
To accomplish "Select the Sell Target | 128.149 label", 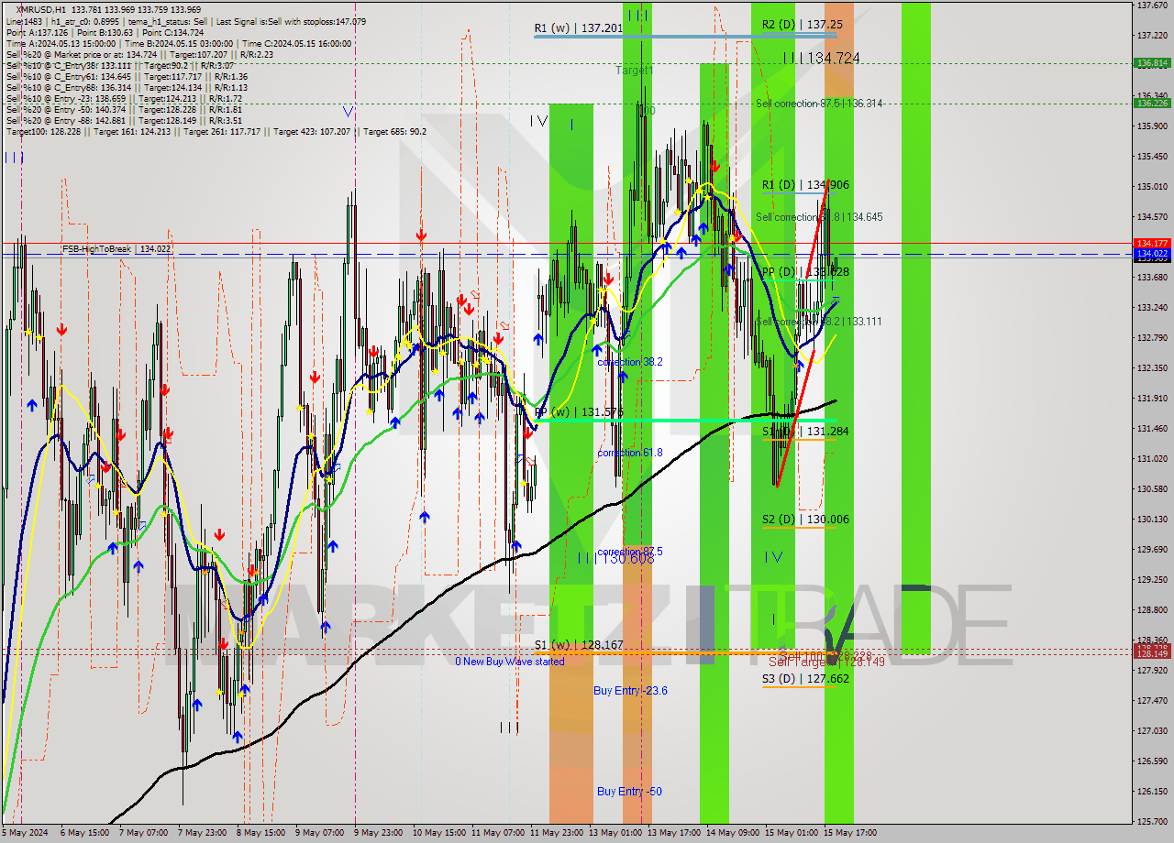I will point(825,662).
